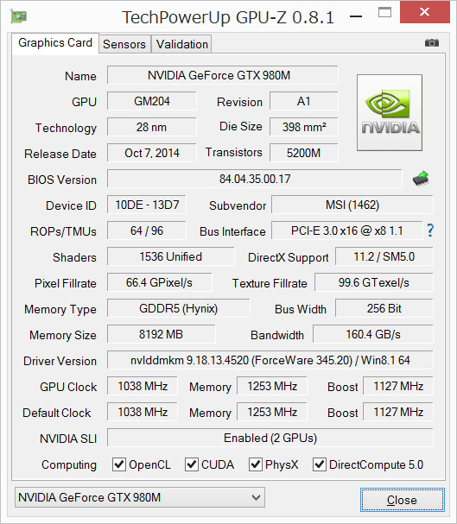Toggle the DirectCompute 5.0 checkbox
Image resolution: width=457 pixels, height=524 pixels.
tap(320, 464)
